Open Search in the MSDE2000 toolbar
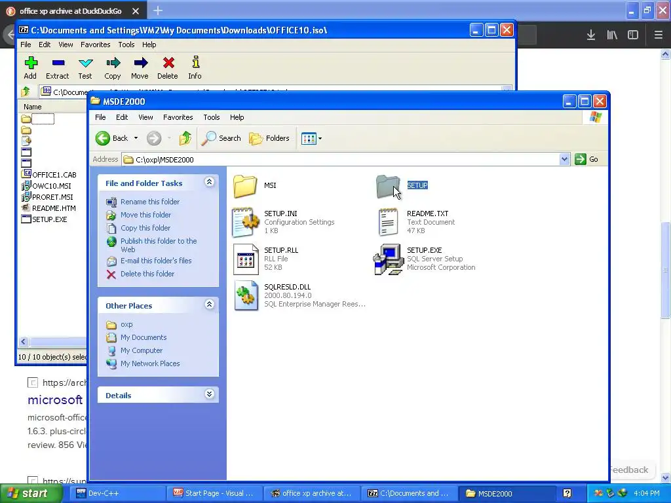This screenshot has height=503, width=671. [221, 138]
